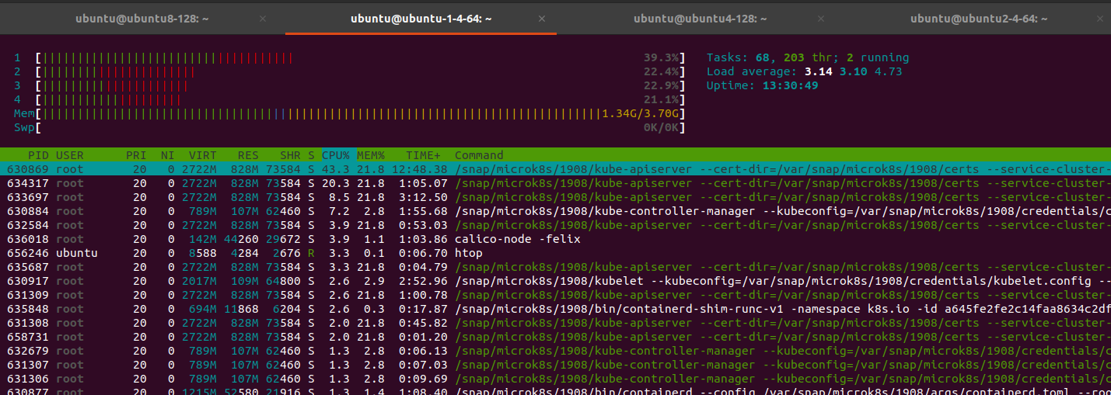Sort by the USER column header
Viewport: 1111px width, 395px height.
[69, 155]
